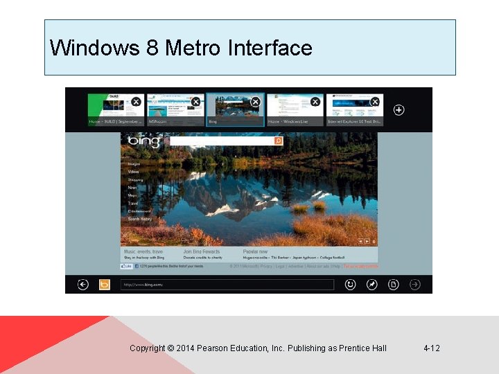Close the Bing tab thumbnail
The width and height of the screenshot is (499, 374).
click(x=256, y=102)
